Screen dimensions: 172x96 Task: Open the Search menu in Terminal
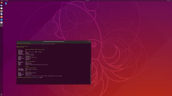tap(24, 43)
